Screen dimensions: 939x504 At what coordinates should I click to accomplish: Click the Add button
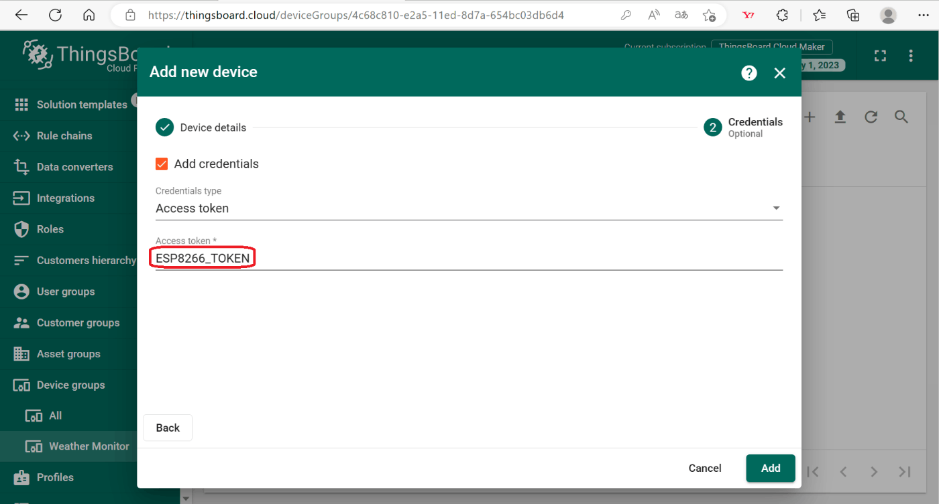click(771, 468)
